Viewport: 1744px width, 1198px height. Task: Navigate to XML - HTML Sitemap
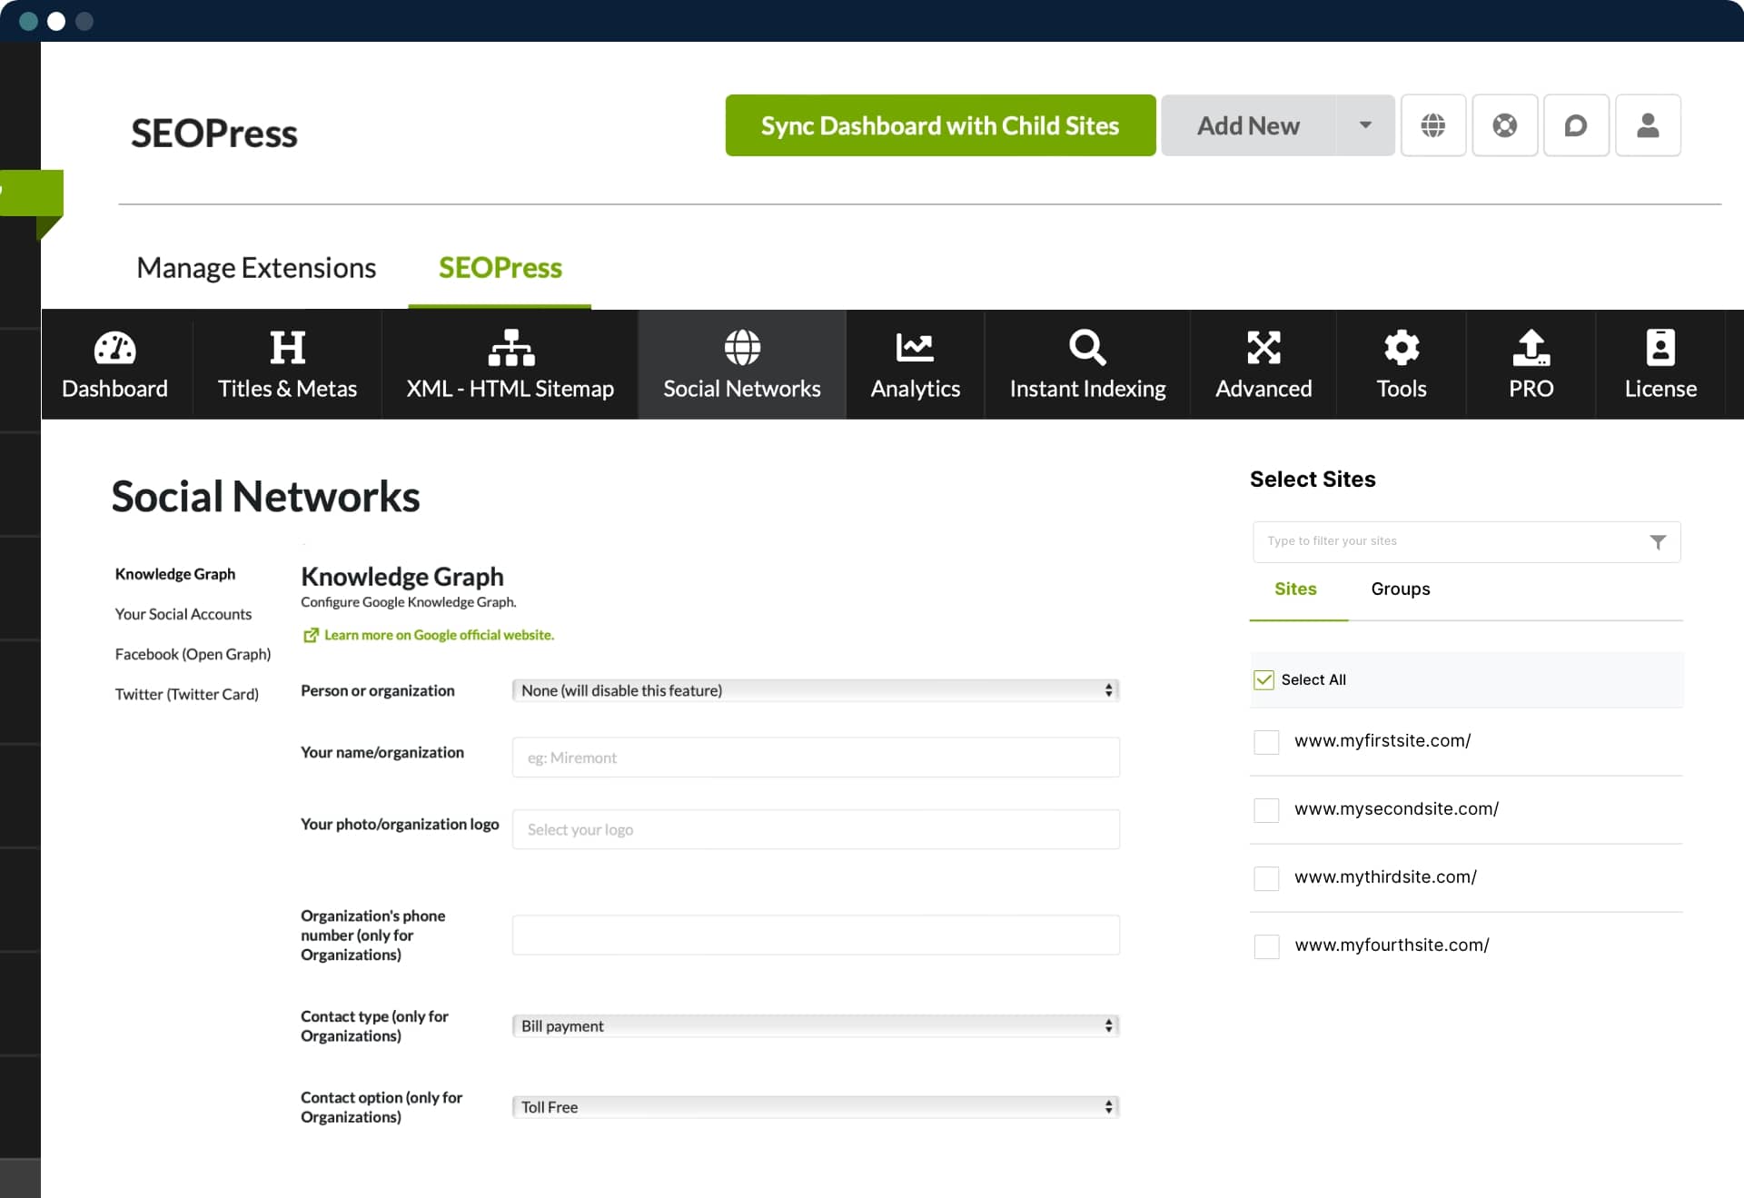pos(510,364)
